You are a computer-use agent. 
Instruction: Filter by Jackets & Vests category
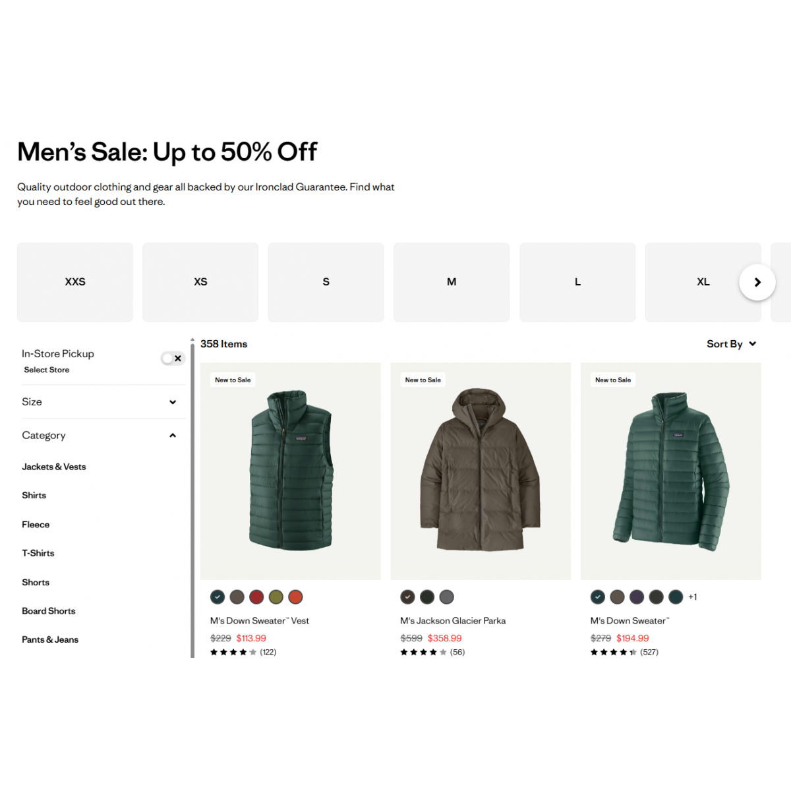[54, 467]
